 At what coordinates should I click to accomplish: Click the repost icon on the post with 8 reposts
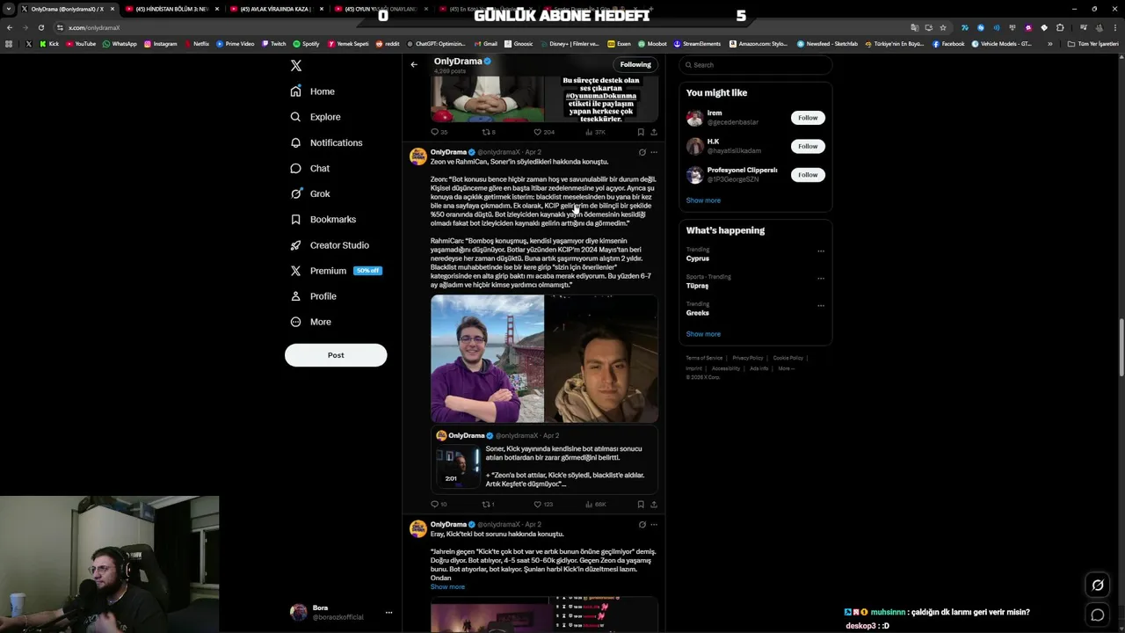pyautogui.click(x=485, y=132)
